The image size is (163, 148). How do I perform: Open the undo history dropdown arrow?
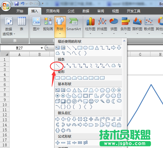pyautogui.click(x=27, y=4)
